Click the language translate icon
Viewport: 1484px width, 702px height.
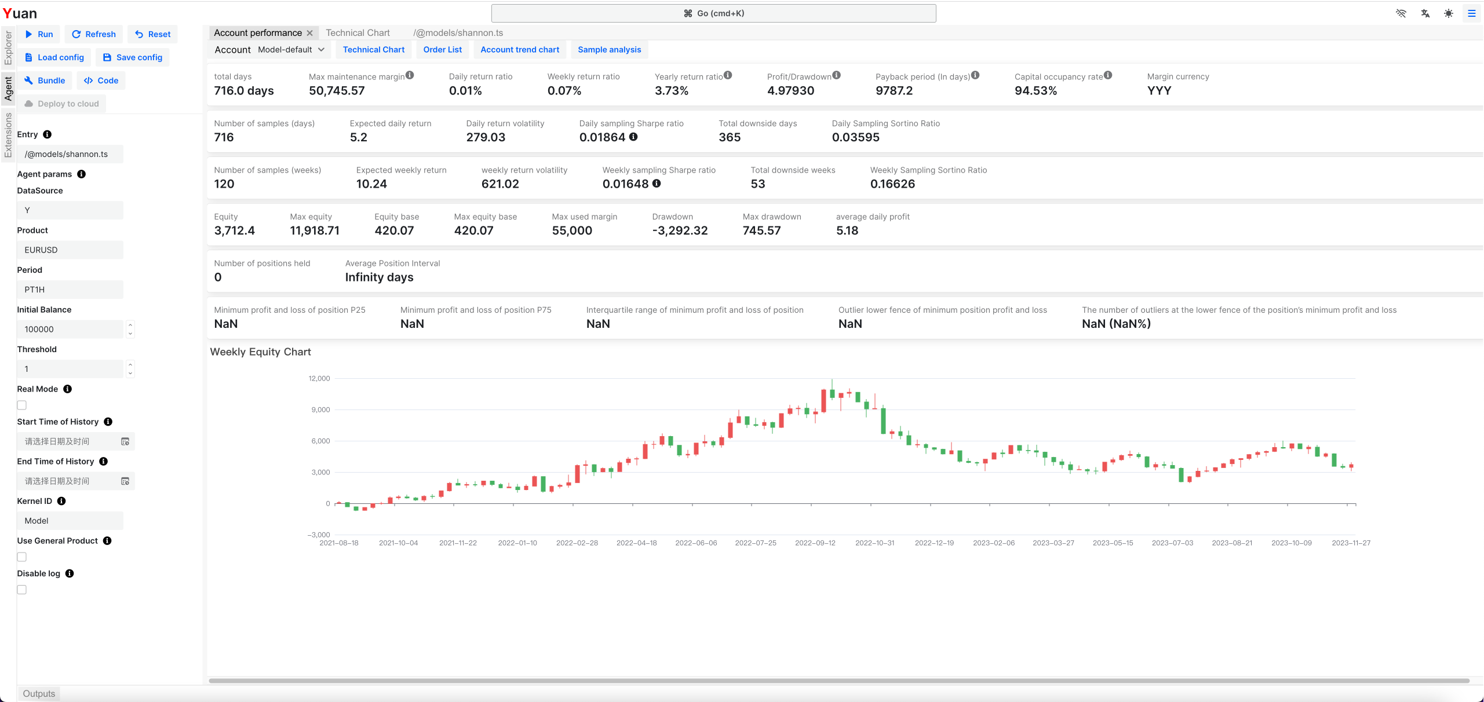1425,13
